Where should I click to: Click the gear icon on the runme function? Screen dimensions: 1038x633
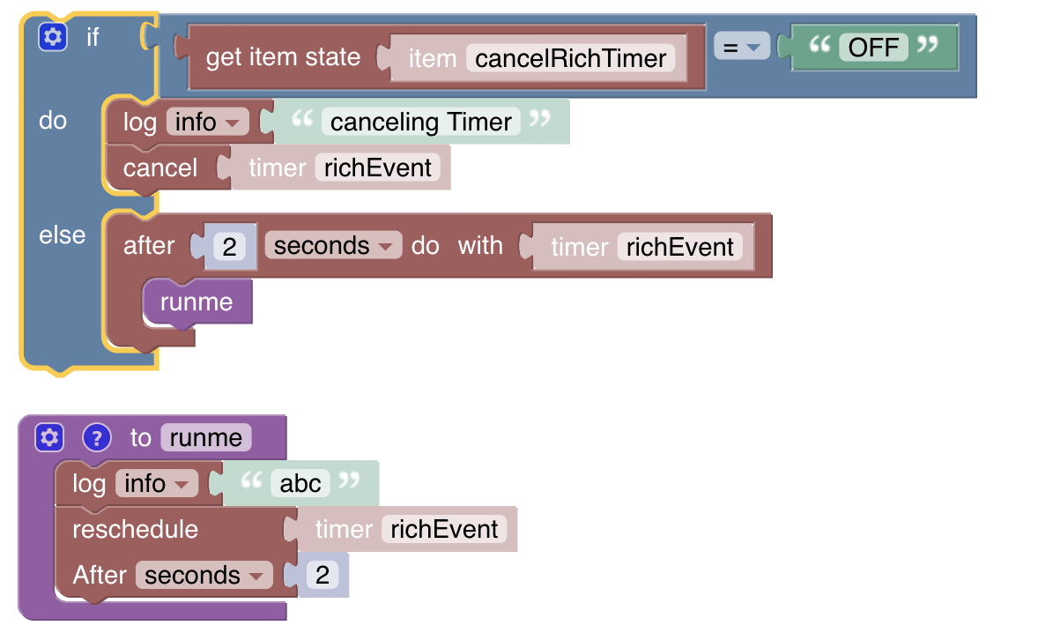click(x=50, y=437)
